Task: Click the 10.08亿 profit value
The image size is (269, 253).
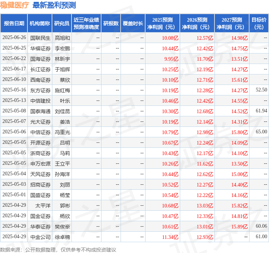Action: (x=170, y=38)
